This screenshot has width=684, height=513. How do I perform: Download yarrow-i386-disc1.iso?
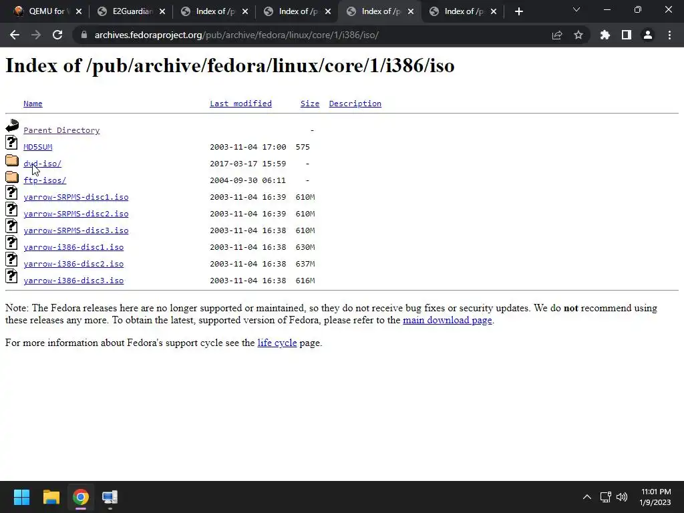(x=73, y=247)
